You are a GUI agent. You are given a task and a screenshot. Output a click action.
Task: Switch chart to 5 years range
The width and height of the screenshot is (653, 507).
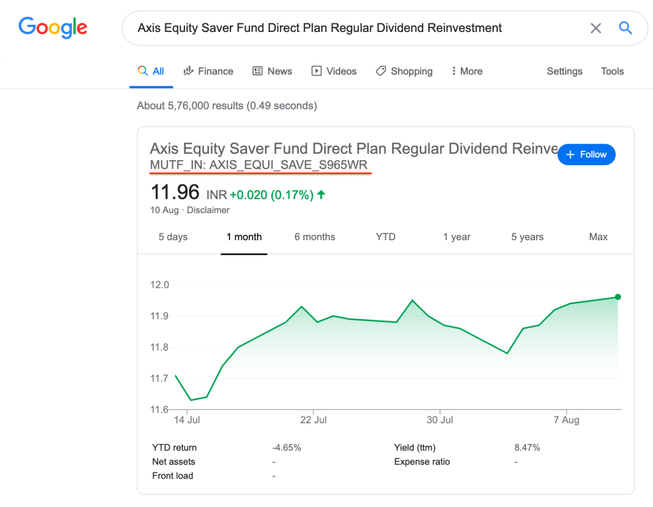(x=527, y=237)
